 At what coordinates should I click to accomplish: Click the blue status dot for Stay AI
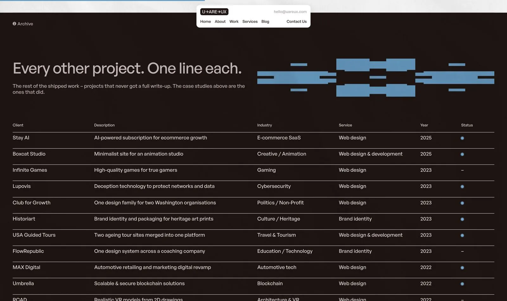462,138
